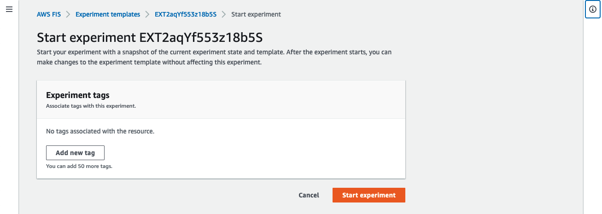Viewport: 602px width, 214px height.
Task: Click the "No tags associated with the resource" text
Action: pos(100,131)
